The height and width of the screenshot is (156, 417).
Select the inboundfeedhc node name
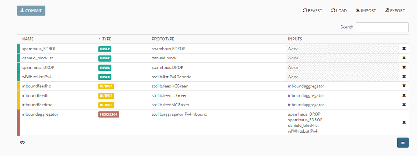tap(36, 86)
